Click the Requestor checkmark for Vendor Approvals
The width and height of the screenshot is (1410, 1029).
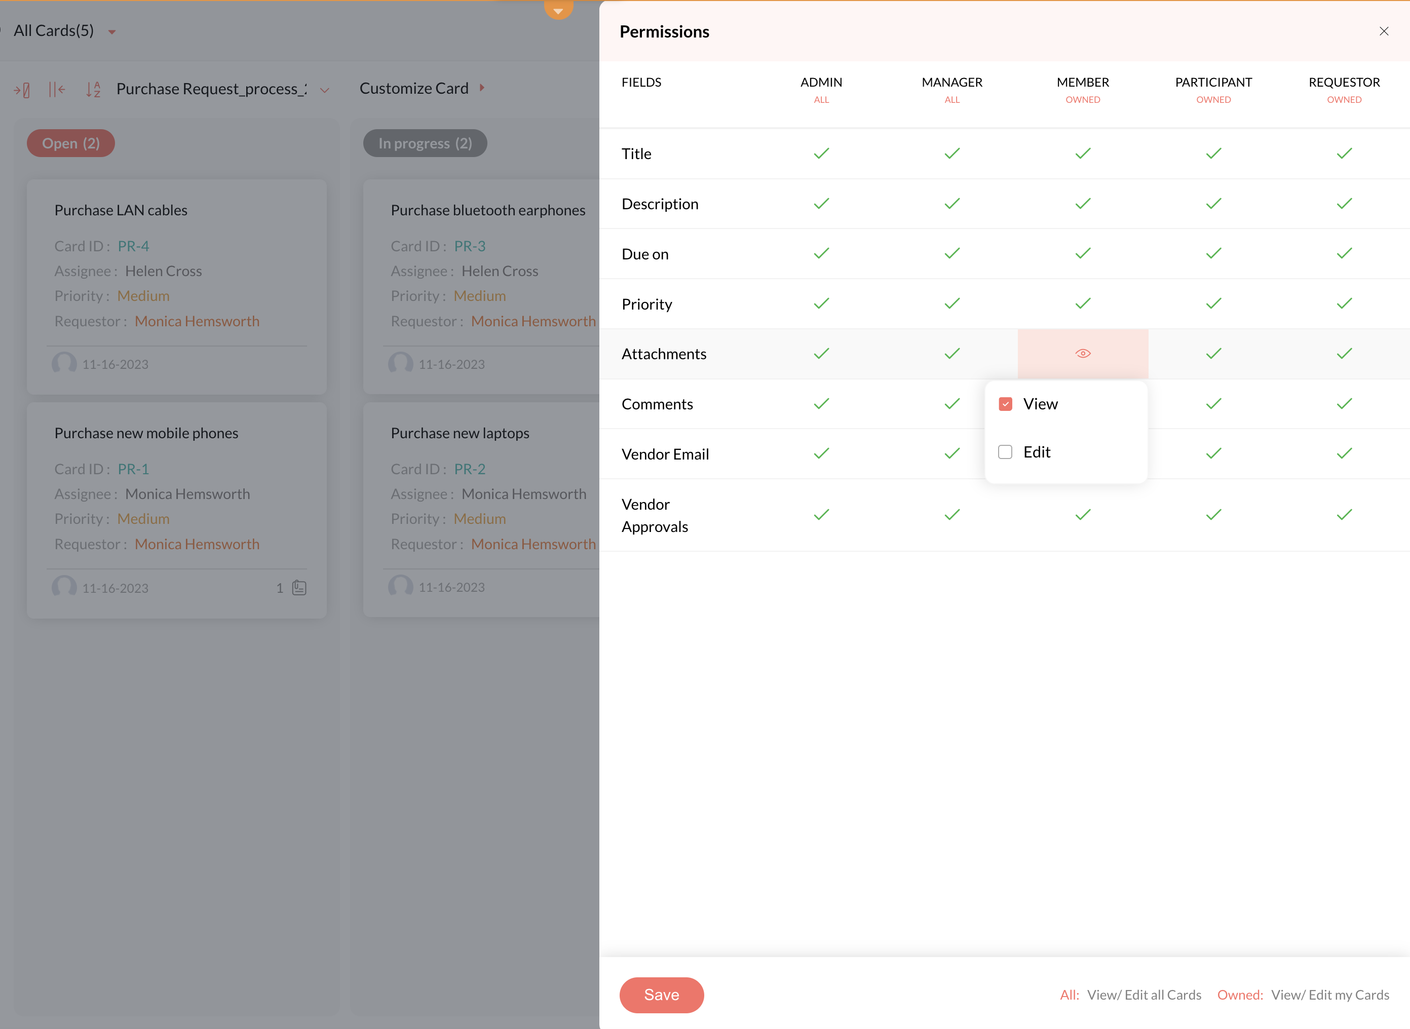pos(1344,515)
